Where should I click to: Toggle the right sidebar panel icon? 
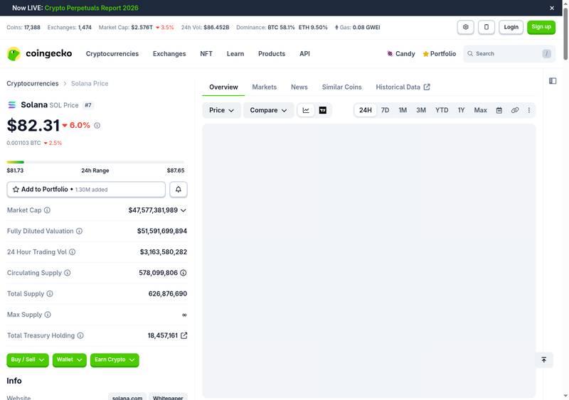pyautogui.click(x=553, y=81)
